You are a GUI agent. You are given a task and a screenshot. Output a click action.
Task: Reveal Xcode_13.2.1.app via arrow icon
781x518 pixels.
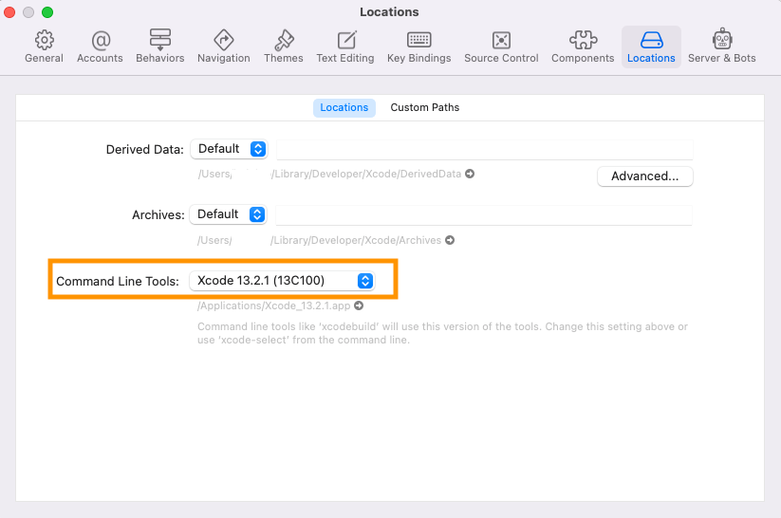(x=359, y=305)
